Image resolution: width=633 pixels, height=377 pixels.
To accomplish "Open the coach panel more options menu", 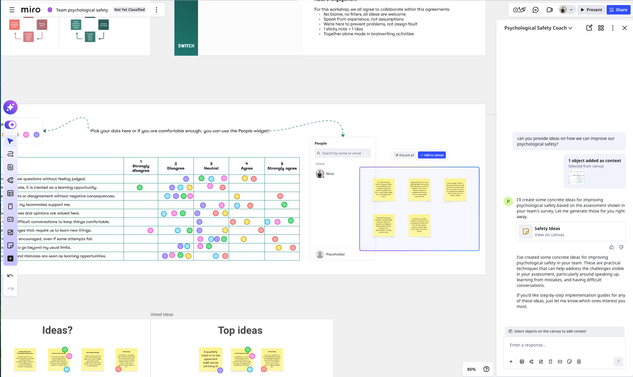I will coord(613,28).
